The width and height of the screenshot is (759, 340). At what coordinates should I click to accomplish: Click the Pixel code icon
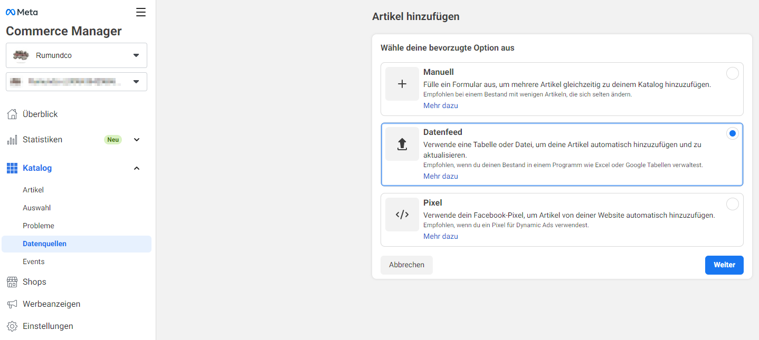pyautogui.click(x=402, y=214)
